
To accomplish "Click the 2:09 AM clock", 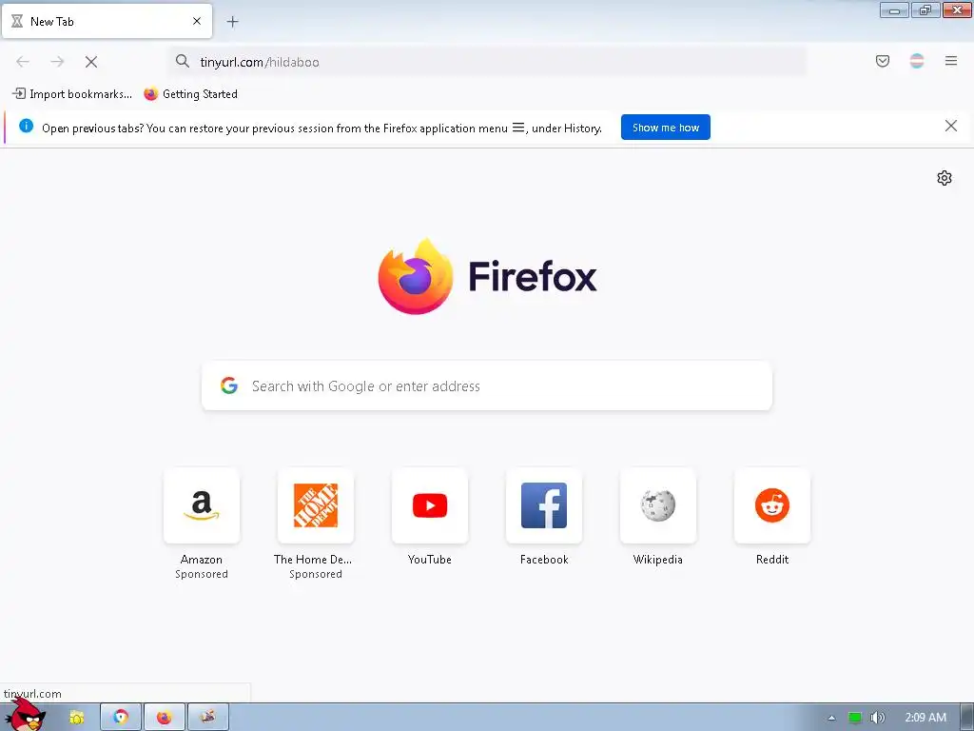I will [925, 718].
